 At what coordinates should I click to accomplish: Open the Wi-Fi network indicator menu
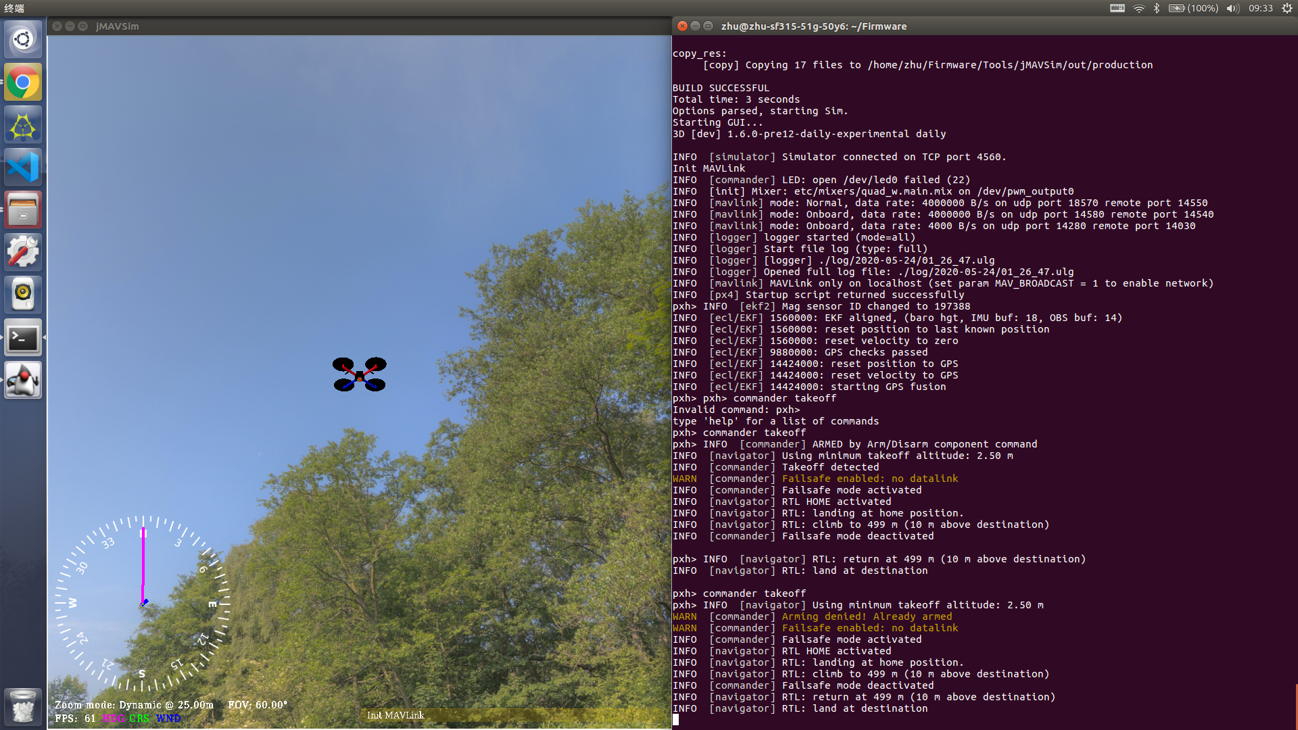point(1138,9)
